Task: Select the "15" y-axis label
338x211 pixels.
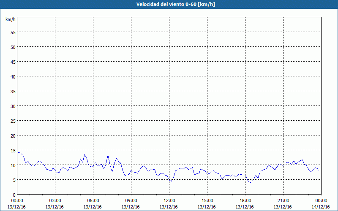Action: pyautogui.click(x=13, y=151)
